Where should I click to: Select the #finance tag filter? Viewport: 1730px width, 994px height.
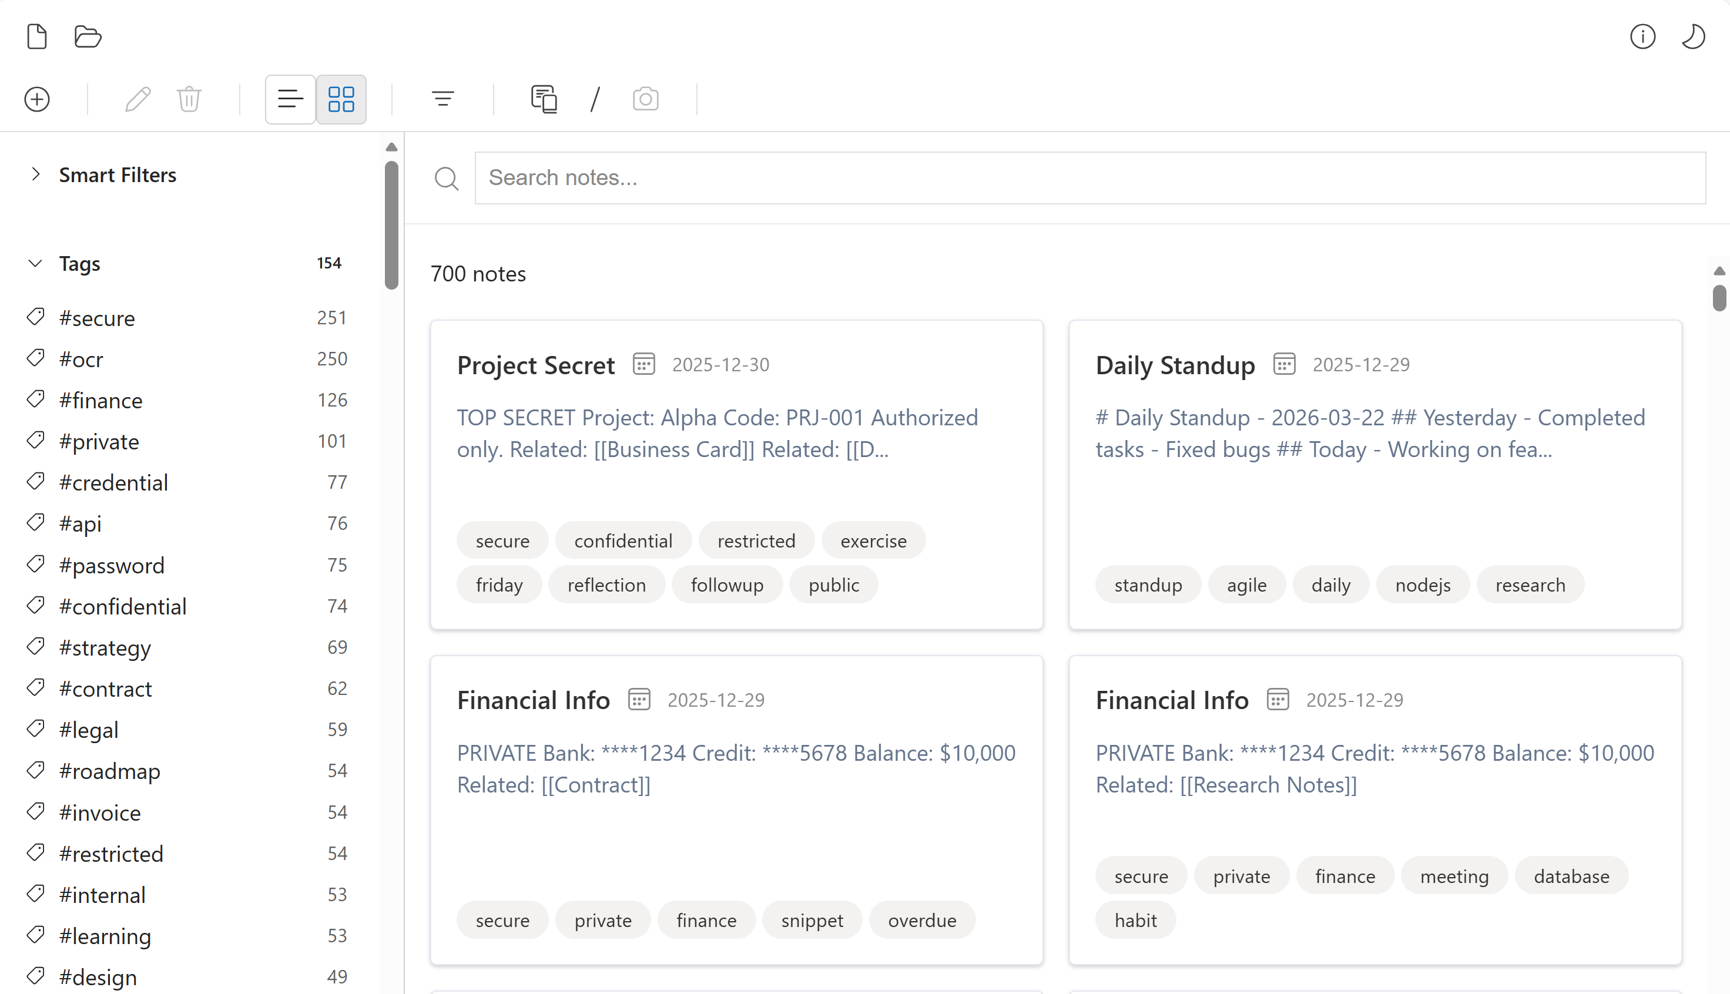pos(101,400)
